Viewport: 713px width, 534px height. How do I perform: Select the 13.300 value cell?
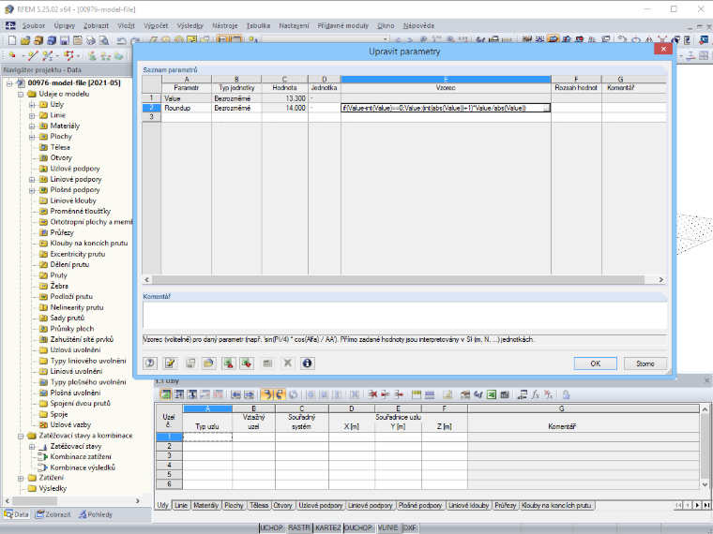(284, 98)
